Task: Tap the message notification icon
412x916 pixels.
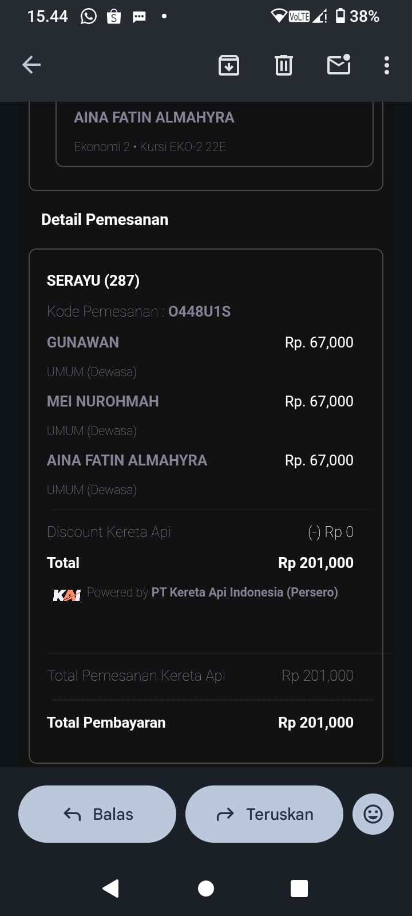Action: (139, 17)
